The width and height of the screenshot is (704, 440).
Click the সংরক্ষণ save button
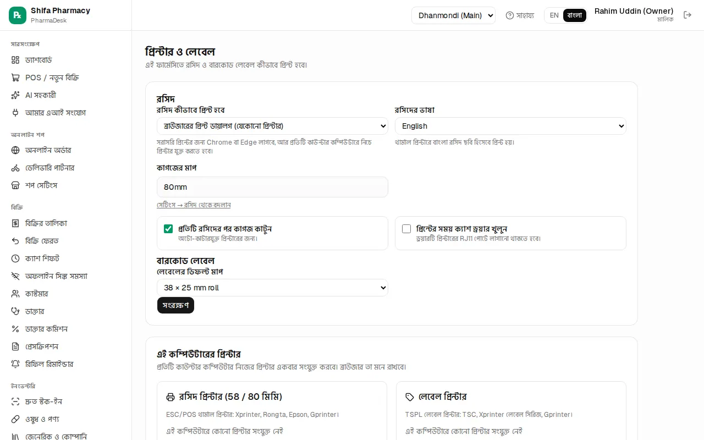pos(175,305)
